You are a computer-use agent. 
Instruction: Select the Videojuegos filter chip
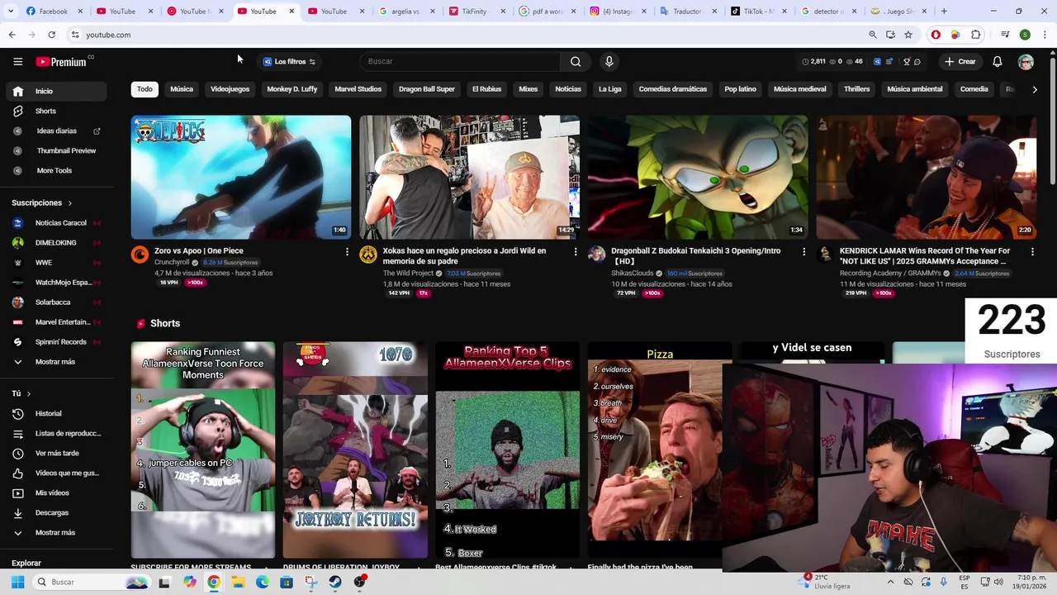tap(230, 89)
